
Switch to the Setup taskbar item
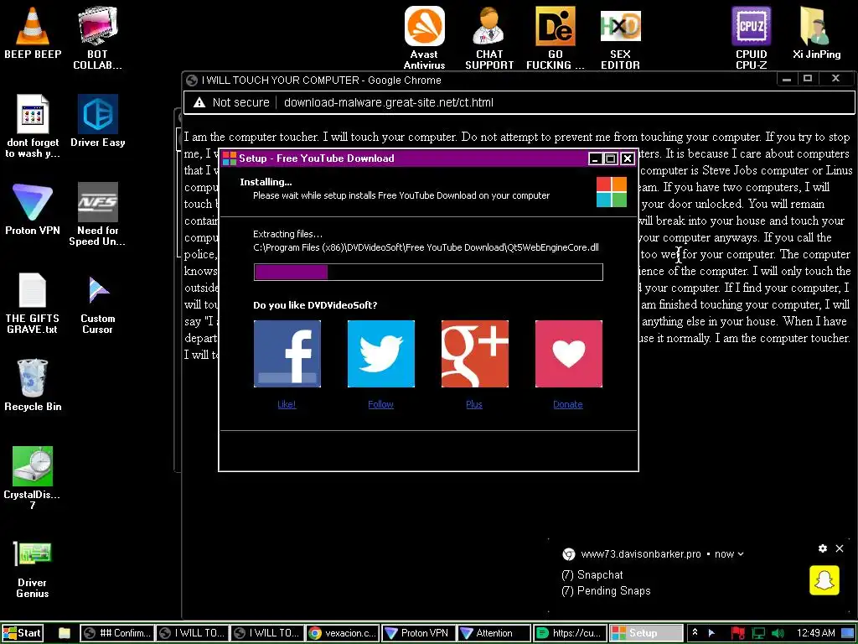coord(645,633)
